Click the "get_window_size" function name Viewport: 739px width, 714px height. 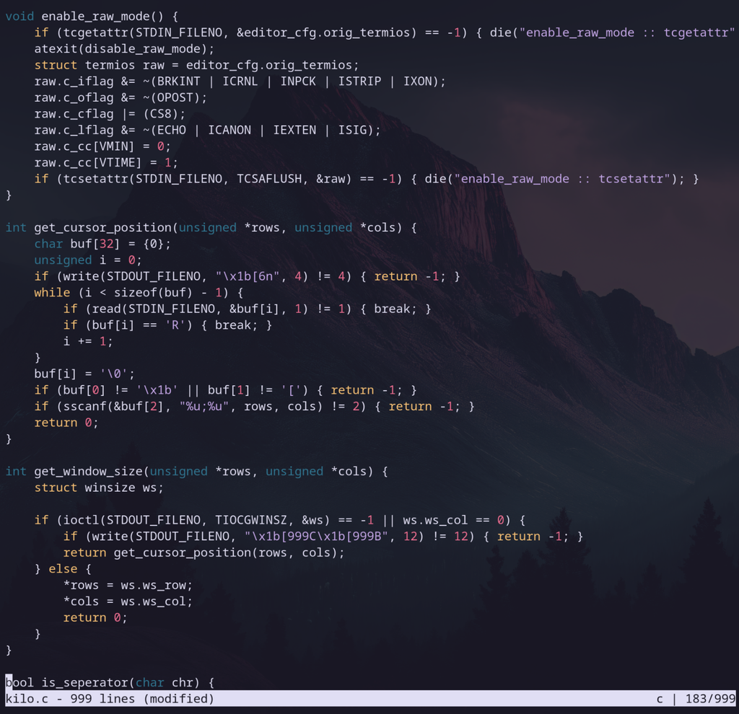88,472
